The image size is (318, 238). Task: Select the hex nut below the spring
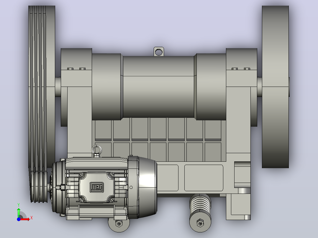point(200,223)
